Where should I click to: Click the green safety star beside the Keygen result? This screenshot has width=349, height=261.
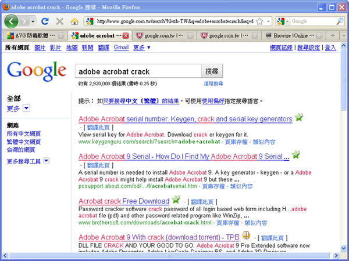299,117
